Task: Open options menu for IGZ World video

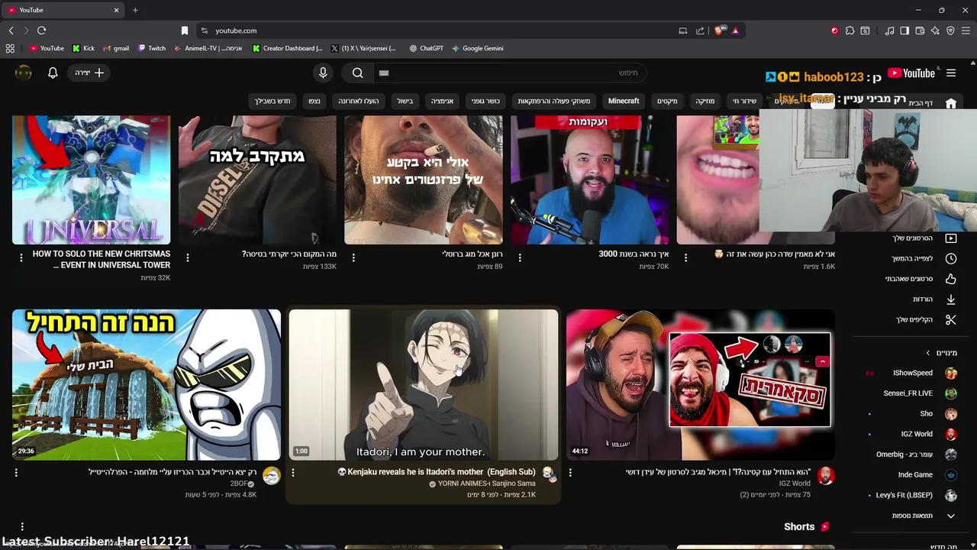Action: point(570,473)
